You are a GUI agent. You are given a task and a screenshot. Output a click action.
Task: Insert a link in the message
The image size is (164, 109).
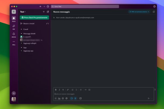pyautogui.click(x=68, y=90)
